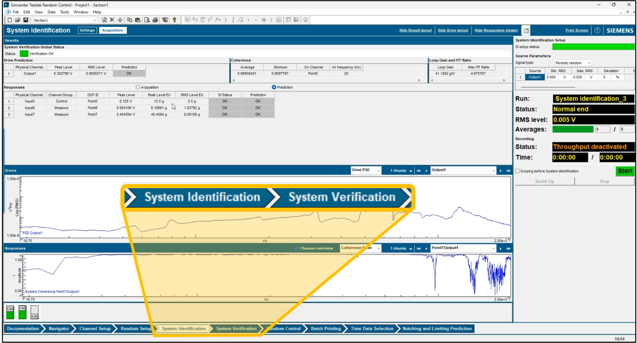Image resolution: width=637 pixels, height=343 pixels.
Task: Click the Open folder toolbar icon
Action: pyautogui.click(x=18, y=20)
